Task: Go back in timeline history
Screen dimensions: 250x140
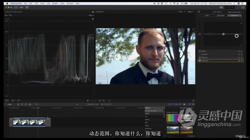Action: point(77,104)
